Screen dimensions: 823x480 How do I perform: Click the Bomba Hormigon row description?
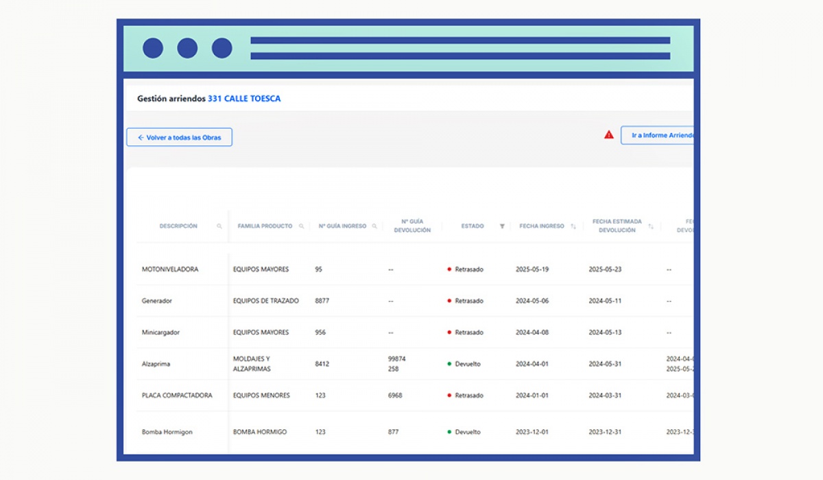pos(167,432)
